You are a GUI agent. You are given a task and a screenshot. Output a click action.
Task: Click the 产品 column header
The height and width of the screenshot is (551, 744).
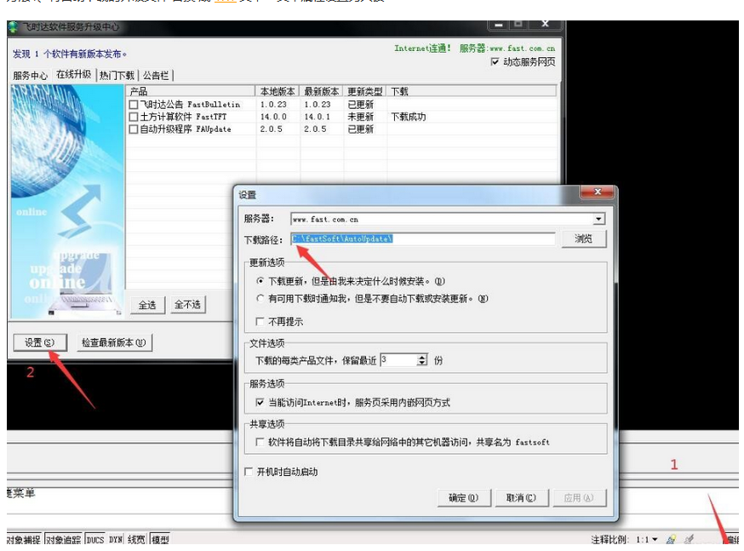pyautogui.click(x=191, y=91)
